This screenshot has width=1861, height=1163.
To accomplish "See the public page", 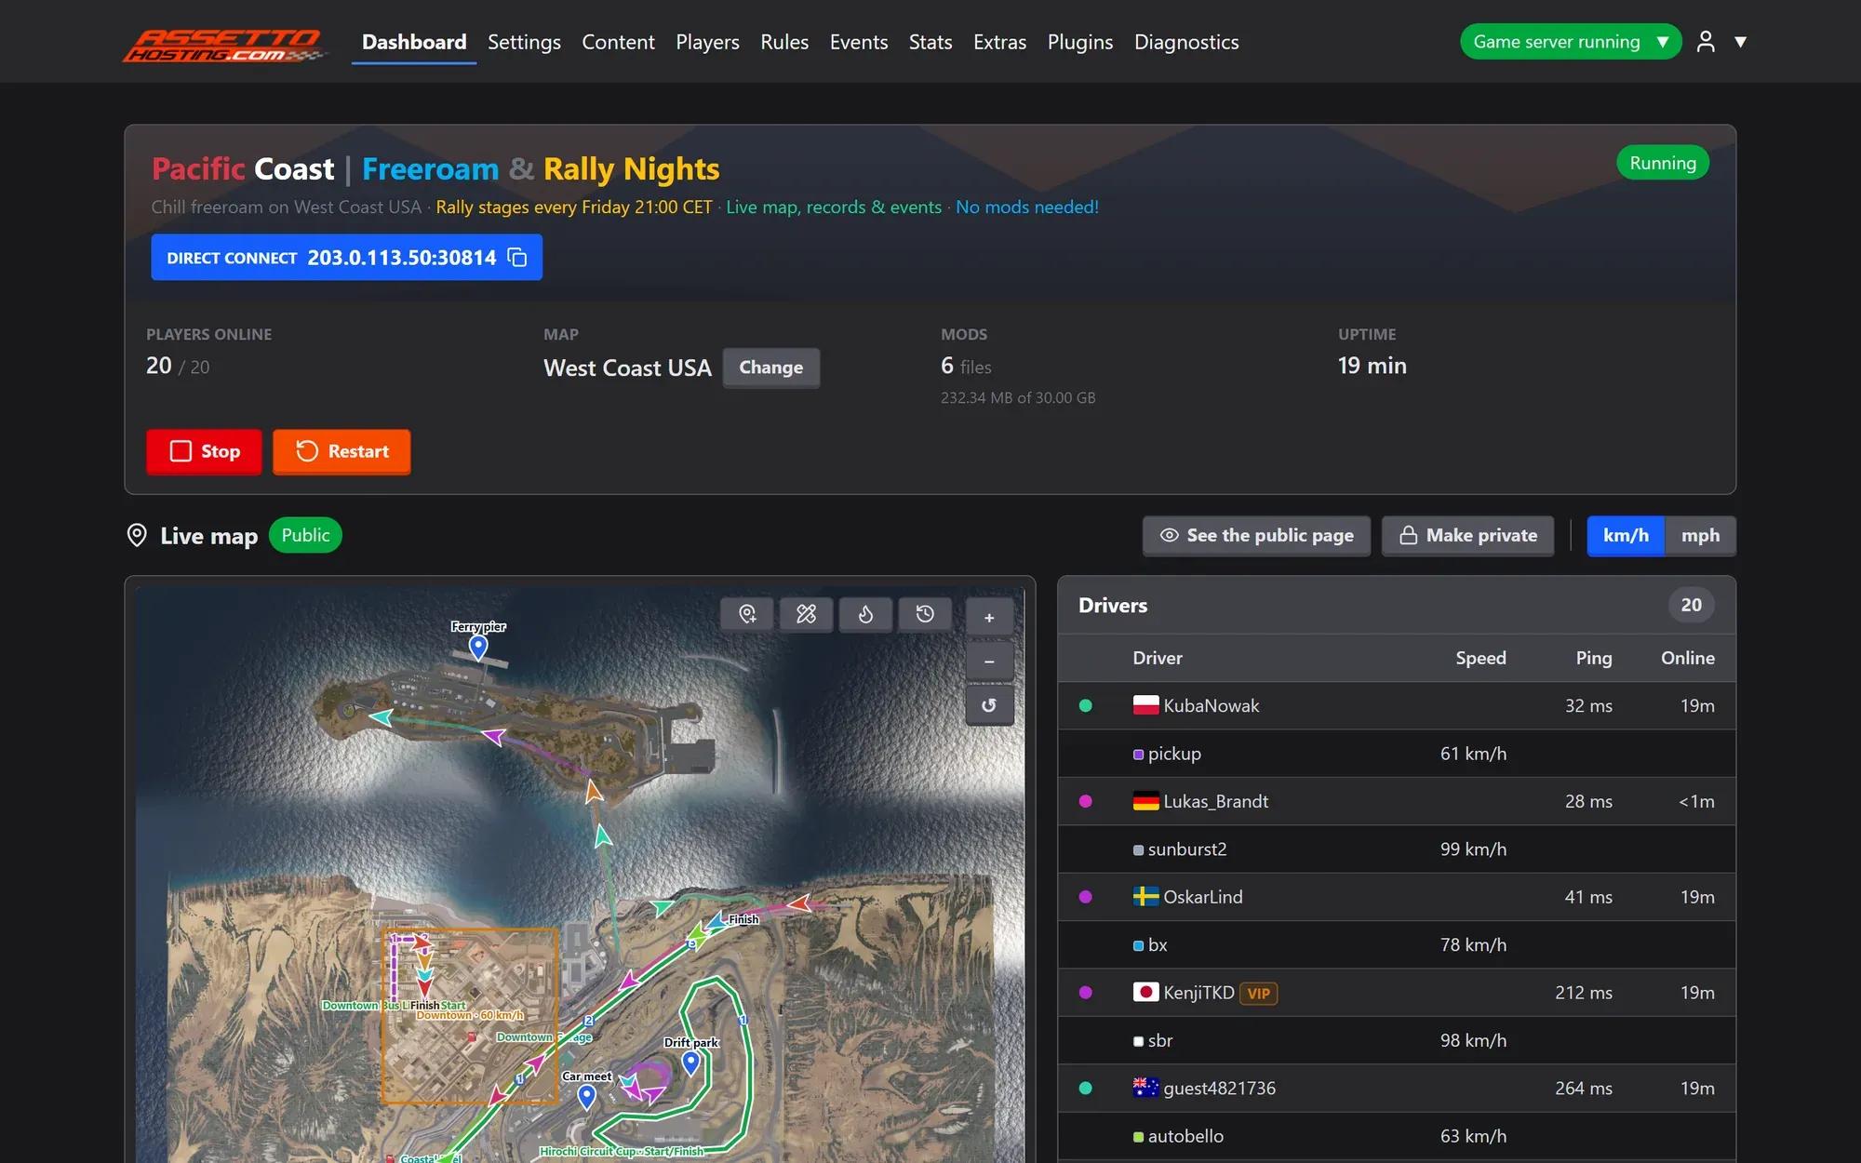I will pos(1256,535).
